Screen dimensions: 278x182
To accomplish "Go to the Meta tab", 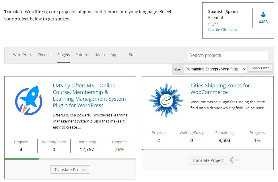I will click(100, 55).
